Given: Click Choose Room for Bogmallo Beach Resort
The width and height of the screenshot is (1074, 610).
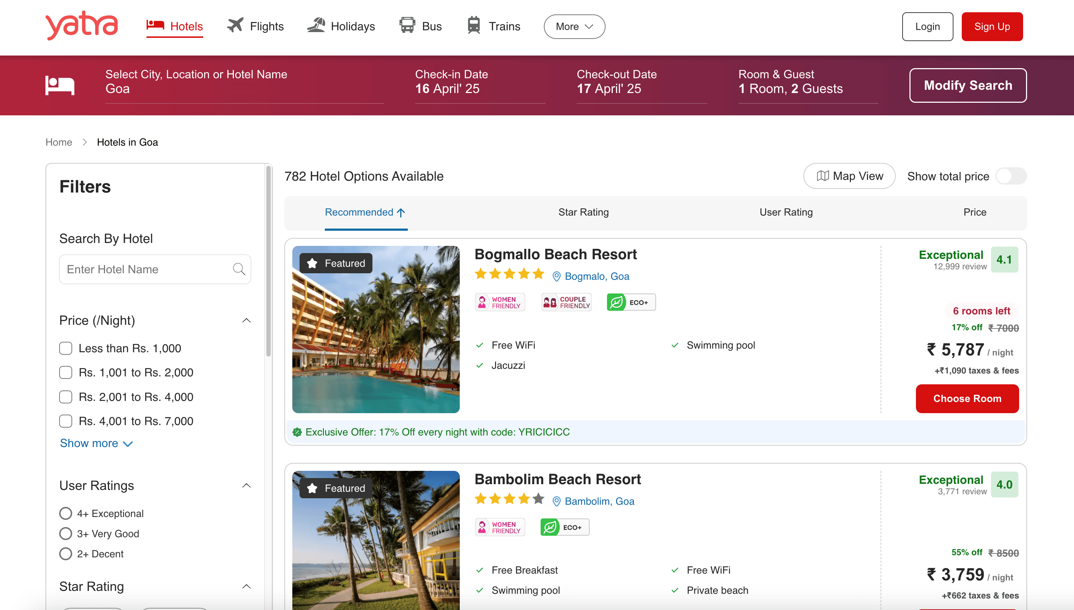Looking at the screenshot, I should pos(967,398).
